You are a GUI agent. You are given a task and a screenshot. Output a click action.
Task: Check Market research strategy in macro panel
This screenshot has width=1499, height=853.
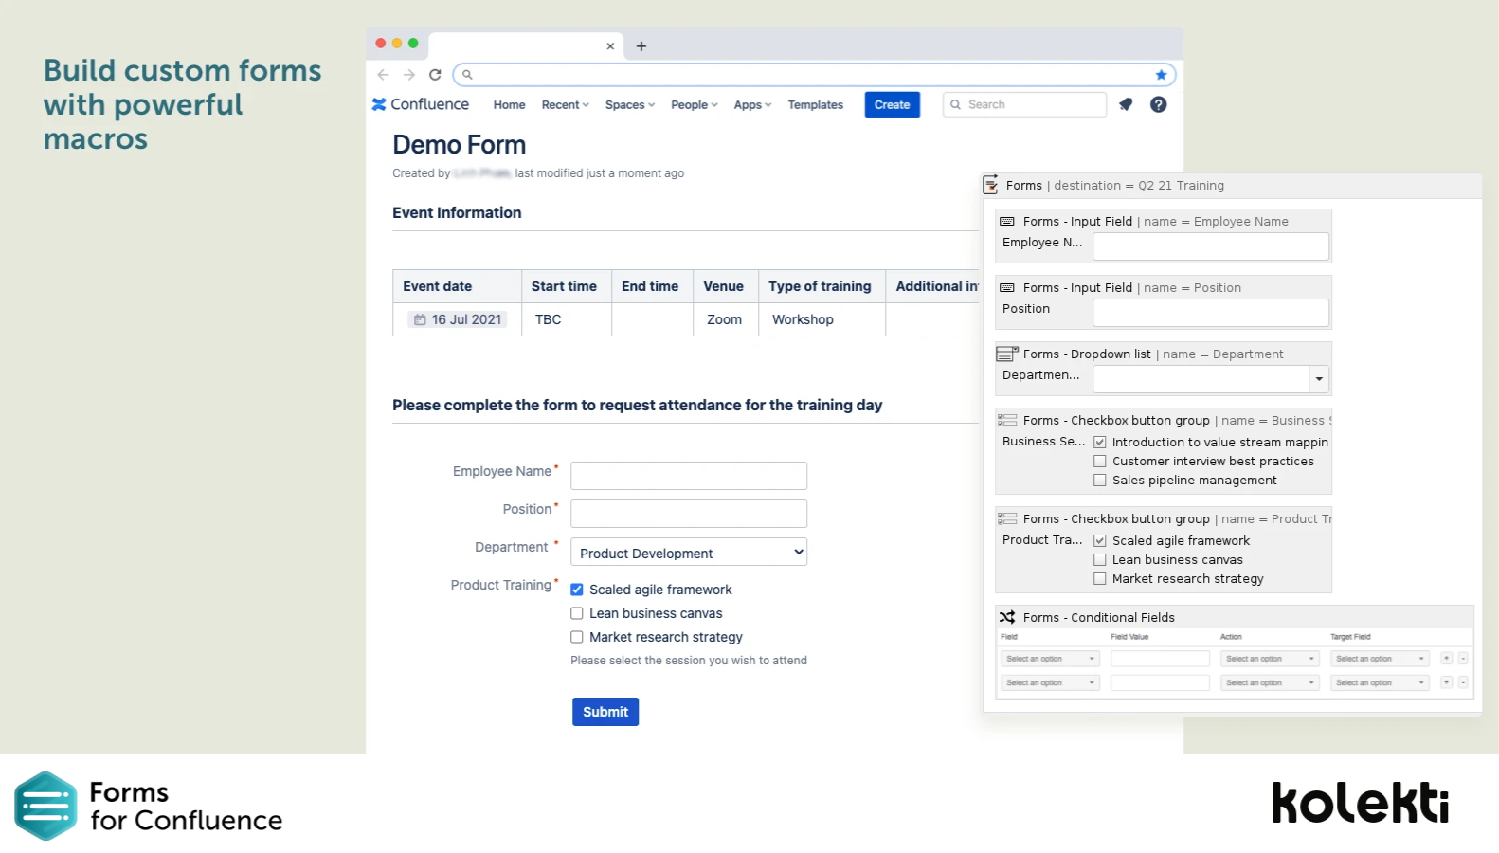tap(1100, 579)
